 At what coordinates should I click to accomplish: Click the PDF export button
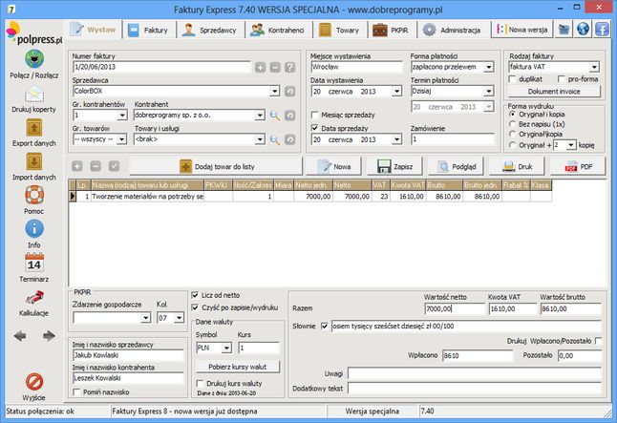(578, 166)
